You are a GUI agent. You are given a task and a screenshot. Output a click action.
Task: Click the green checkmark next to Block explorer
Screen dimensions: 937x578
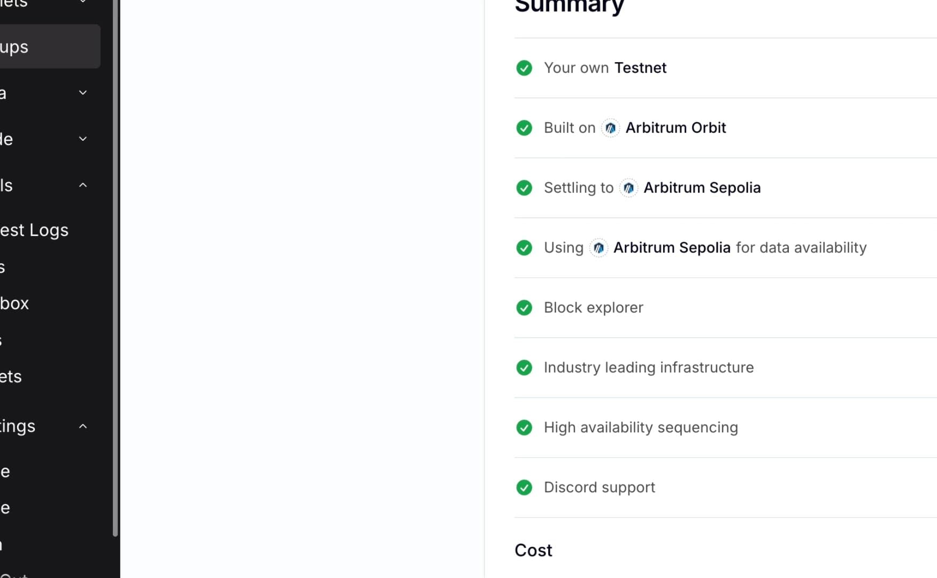(524, 308)
